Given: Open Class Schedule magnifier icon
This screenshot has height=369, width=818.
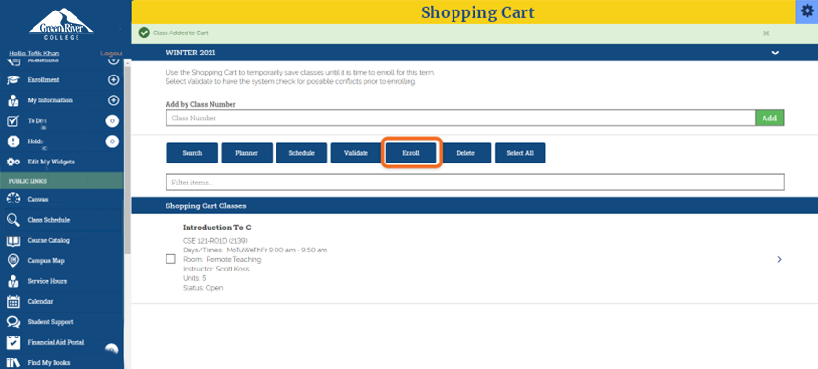Looking at the screenshot, I should pos(13,220).
